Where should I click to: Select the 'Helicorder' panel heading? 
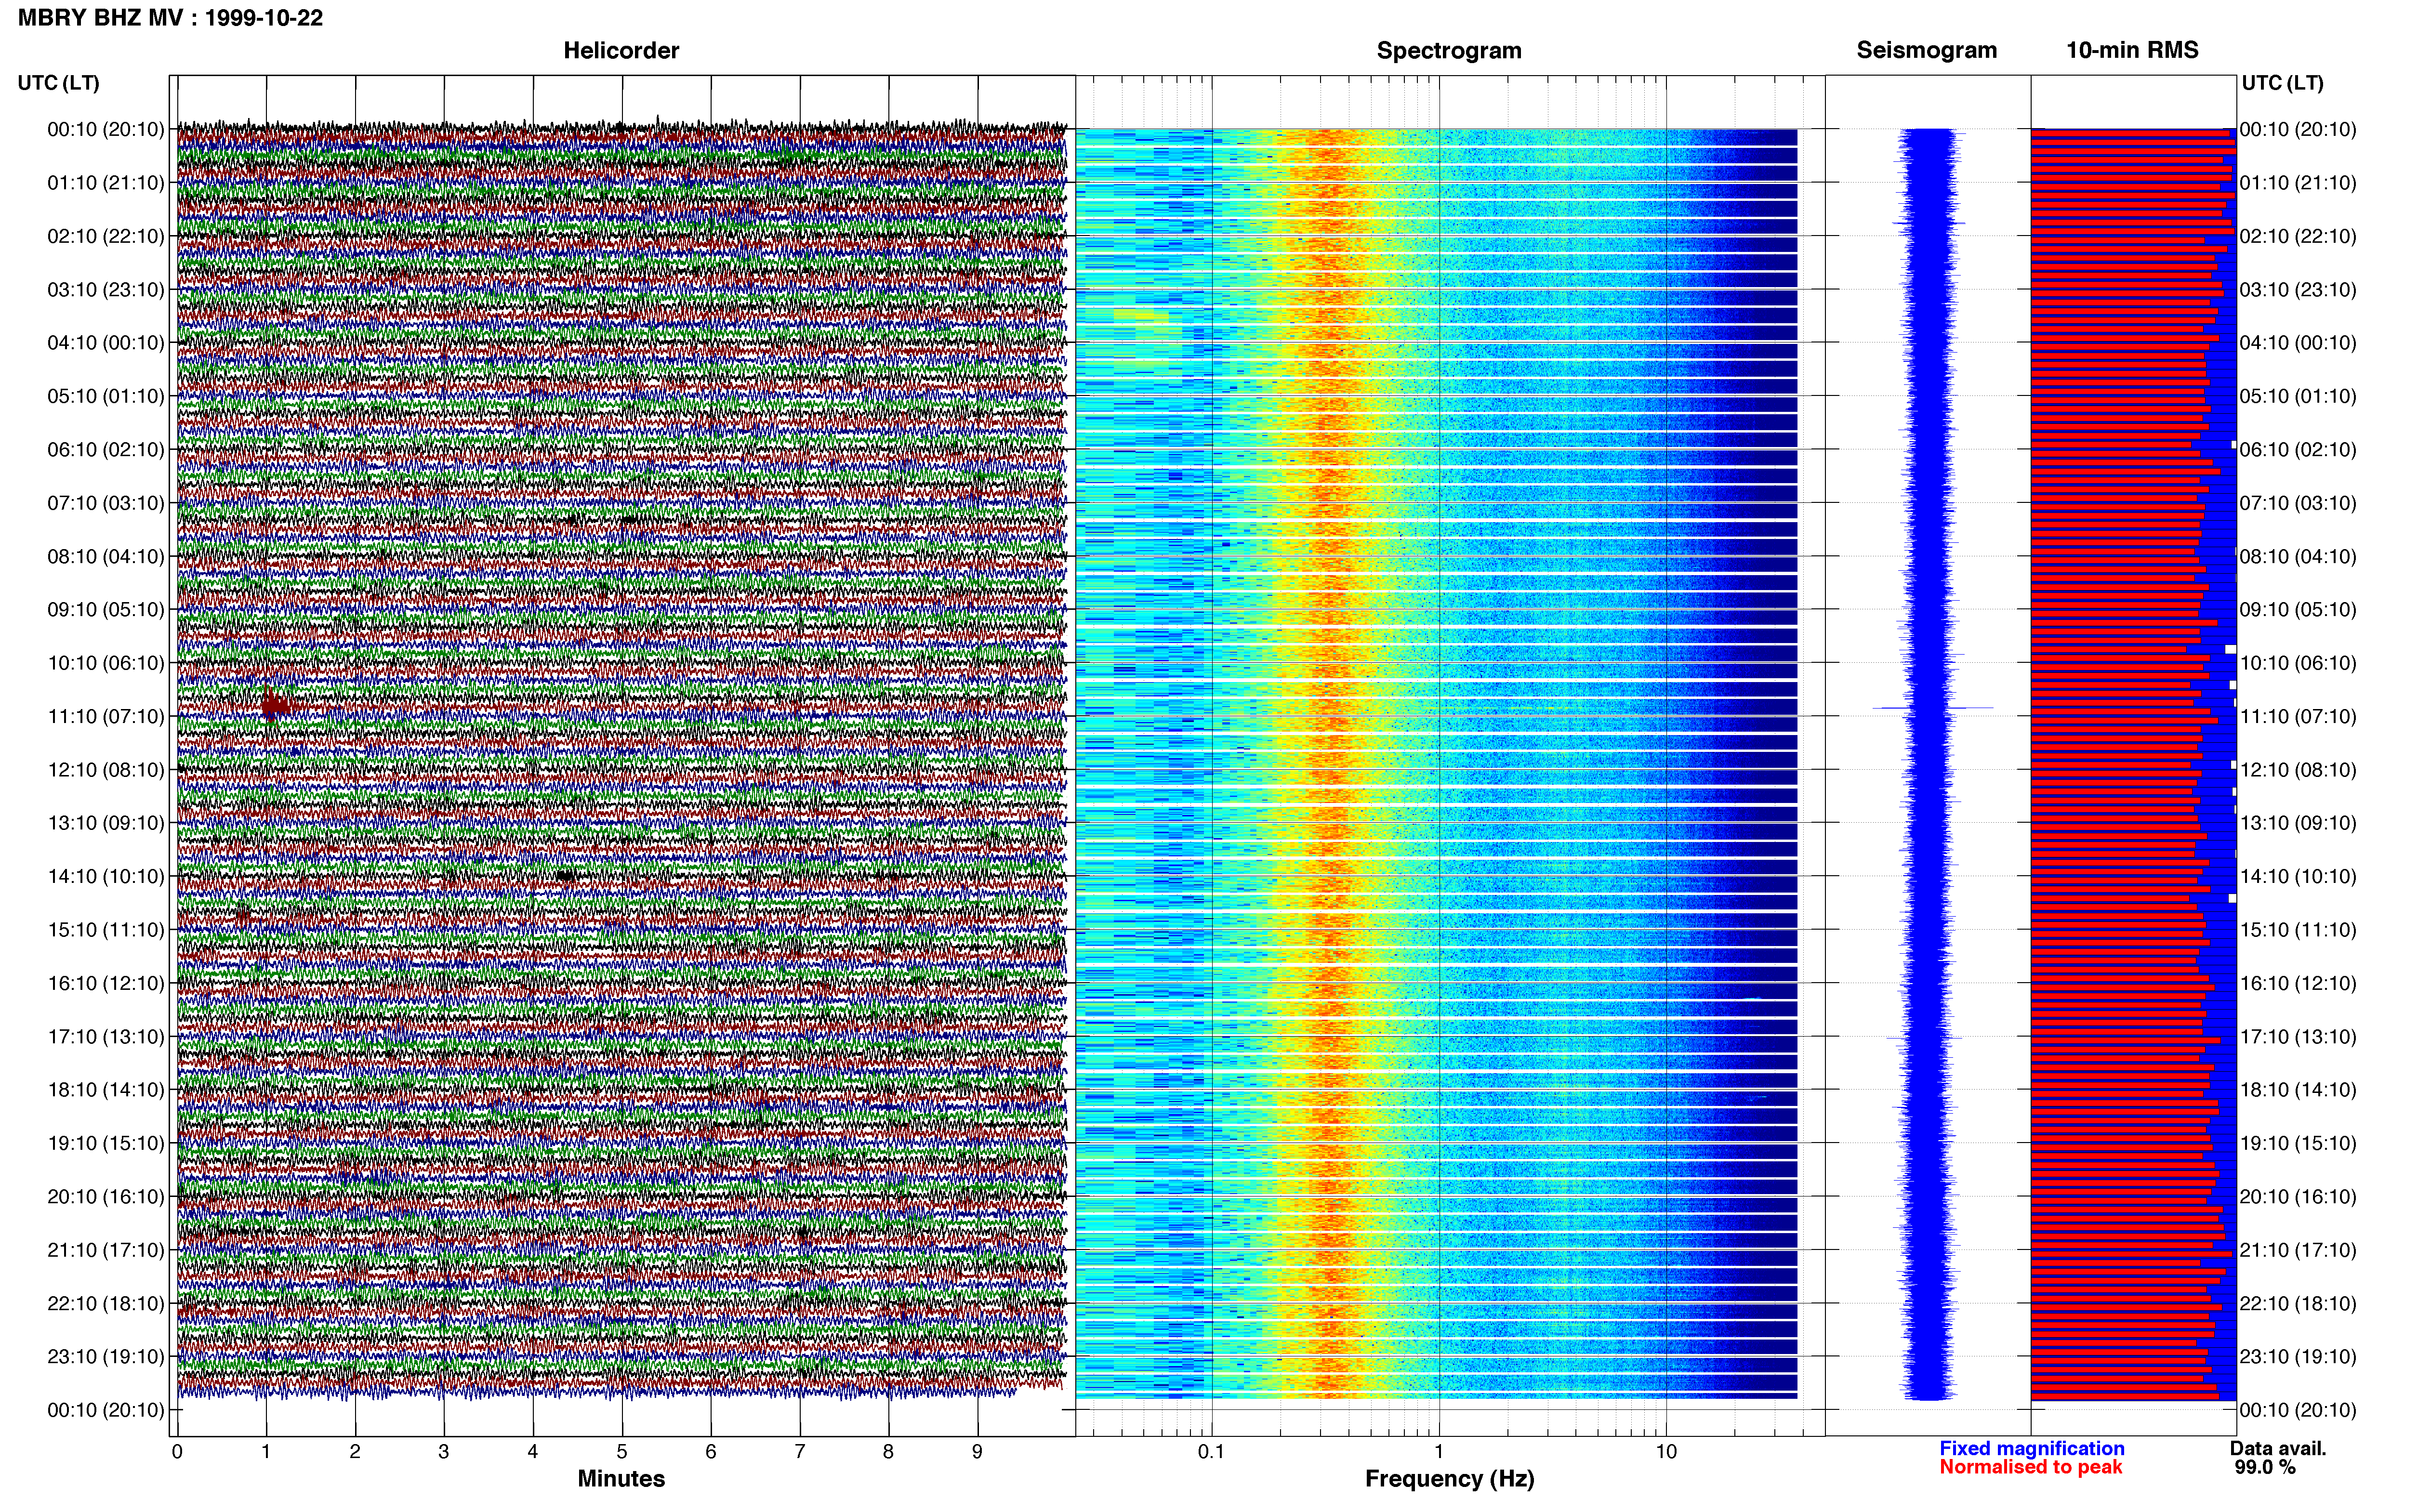point(621,50)
